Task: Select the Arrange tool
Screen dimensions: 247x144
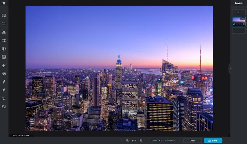Action: (4, 15)
